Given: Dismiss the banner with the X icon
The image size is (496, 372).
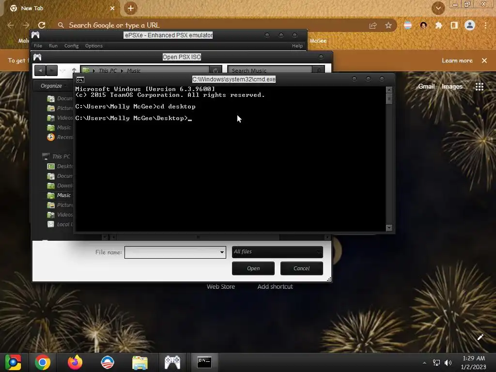Looking at the screenshot, I should (484, 61).
